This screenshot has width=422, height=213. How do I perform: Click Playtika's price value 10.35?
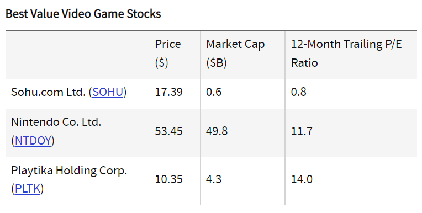point(168,179)
